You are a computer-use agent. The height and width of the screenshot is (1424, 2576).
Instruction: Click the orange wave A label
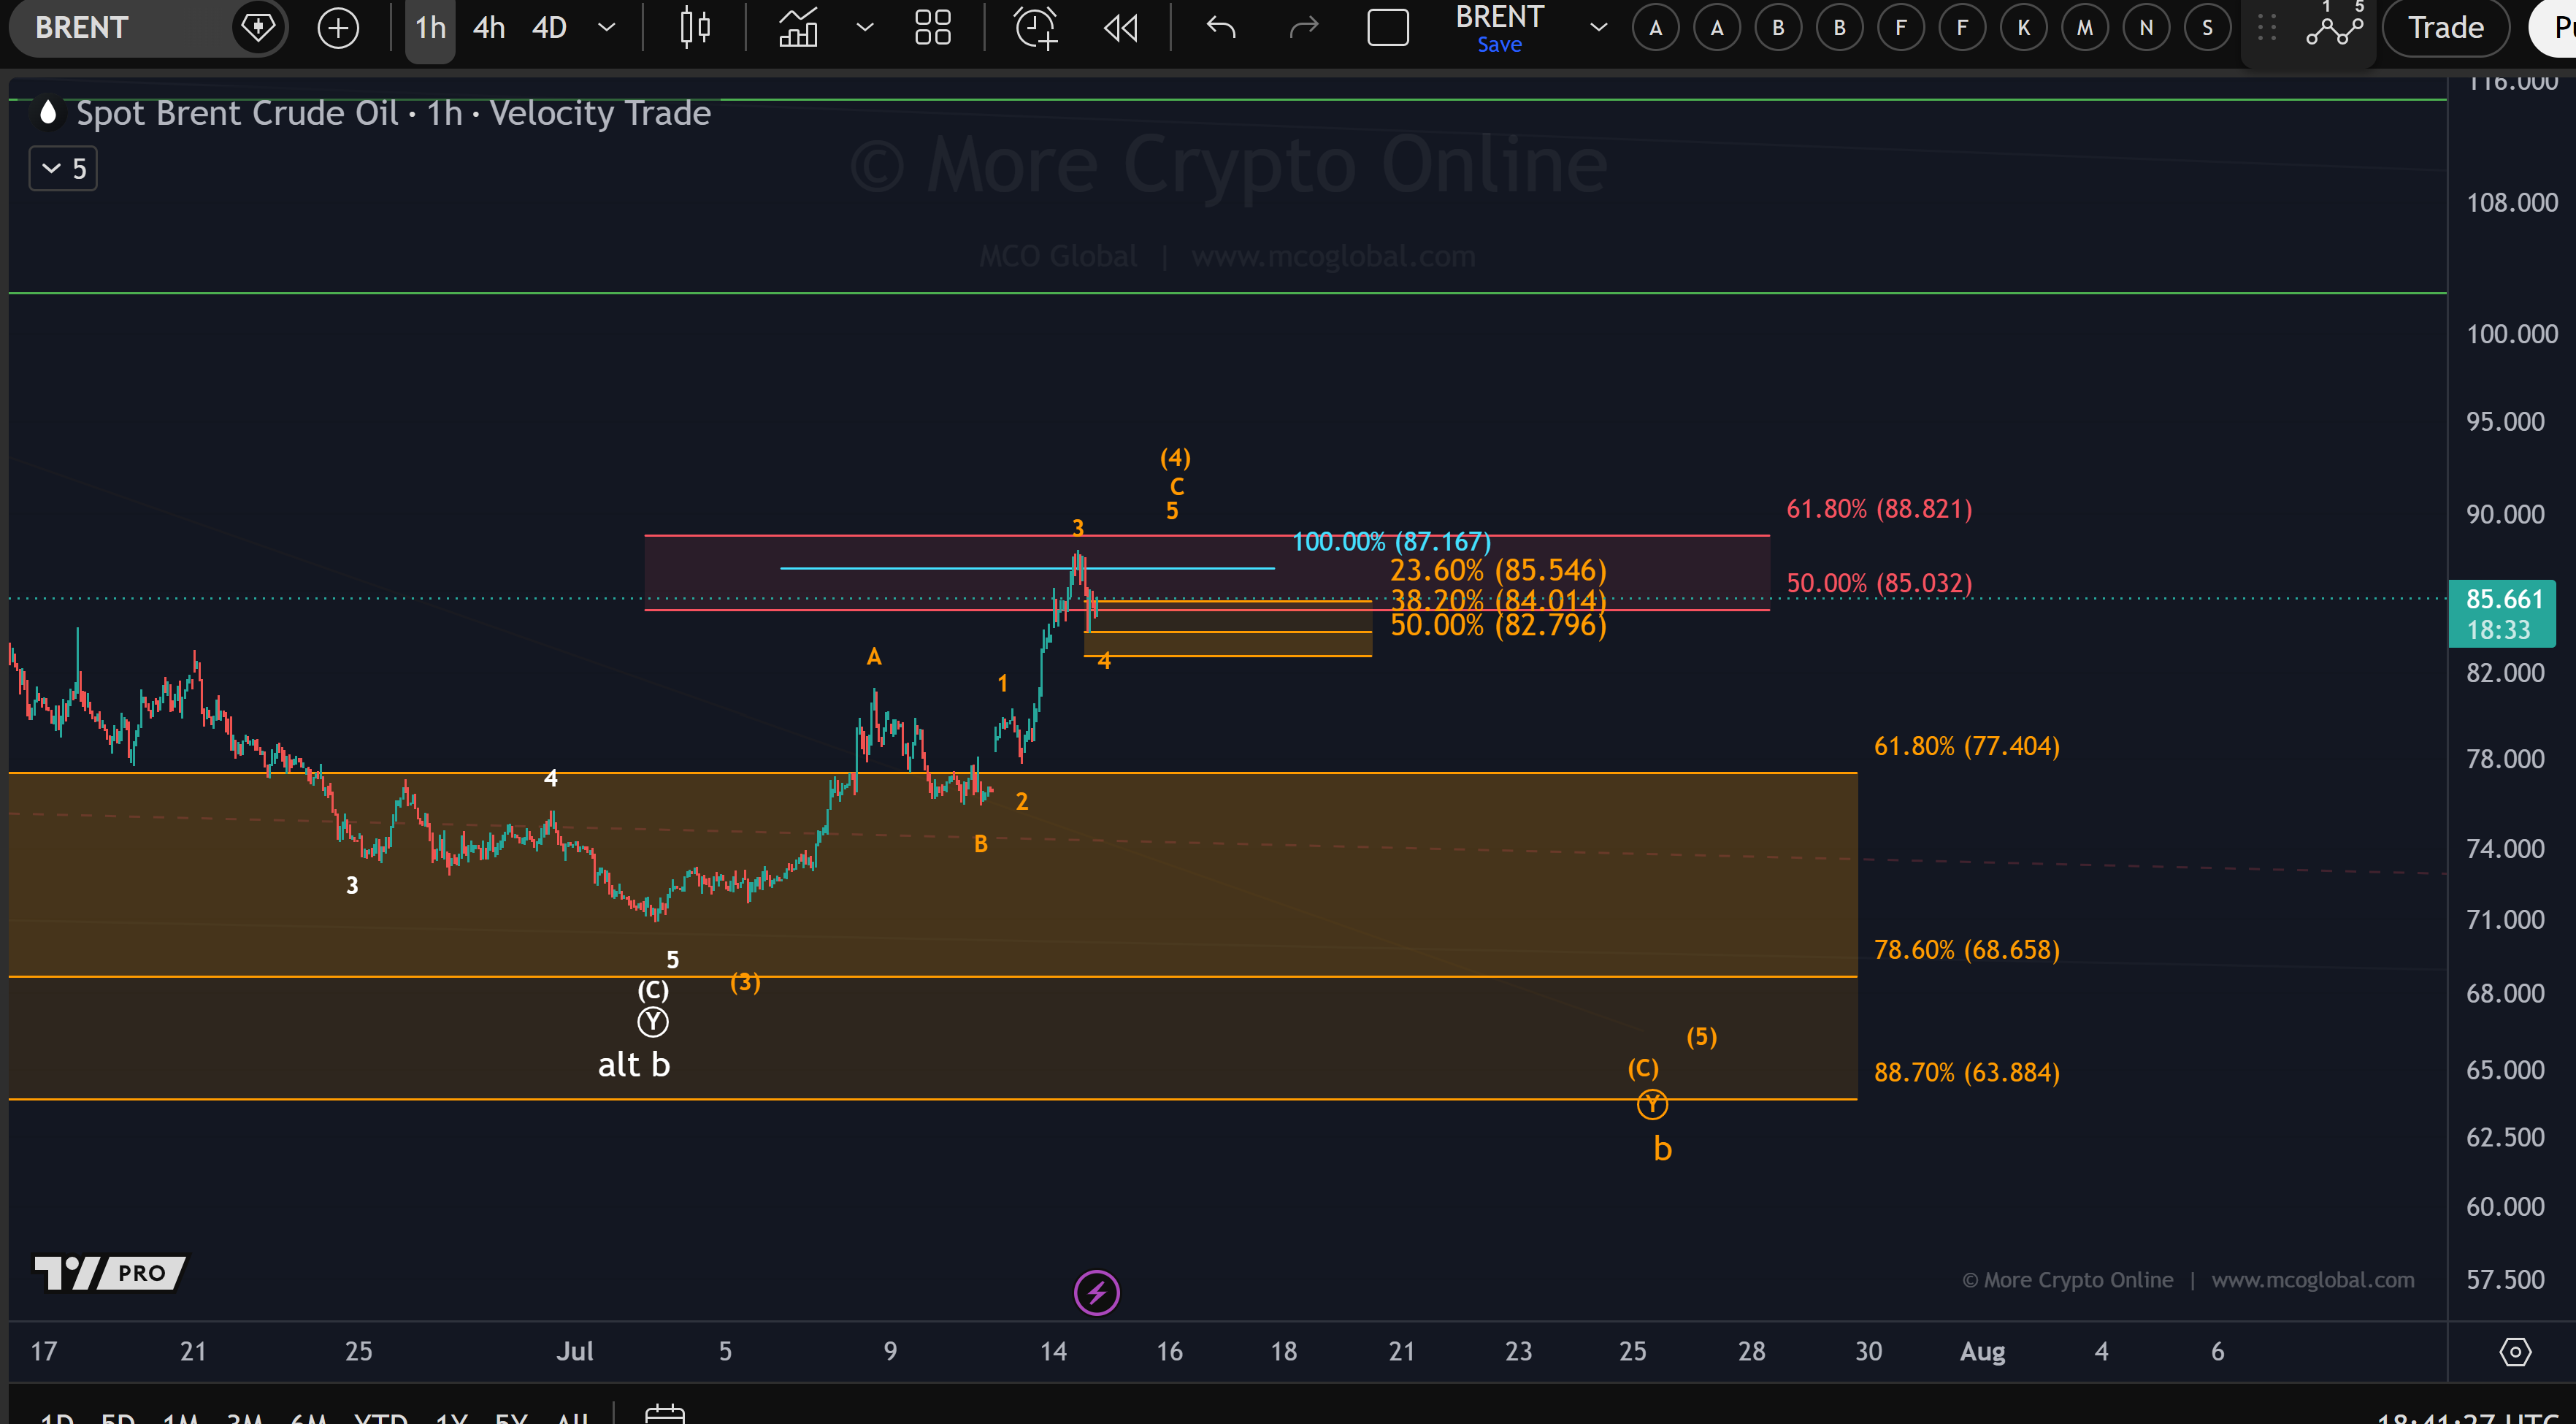pyautogui.click(x=874, y=657)
